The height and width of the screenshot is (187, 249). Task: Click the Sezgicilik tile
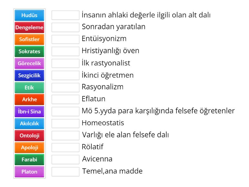29,75
